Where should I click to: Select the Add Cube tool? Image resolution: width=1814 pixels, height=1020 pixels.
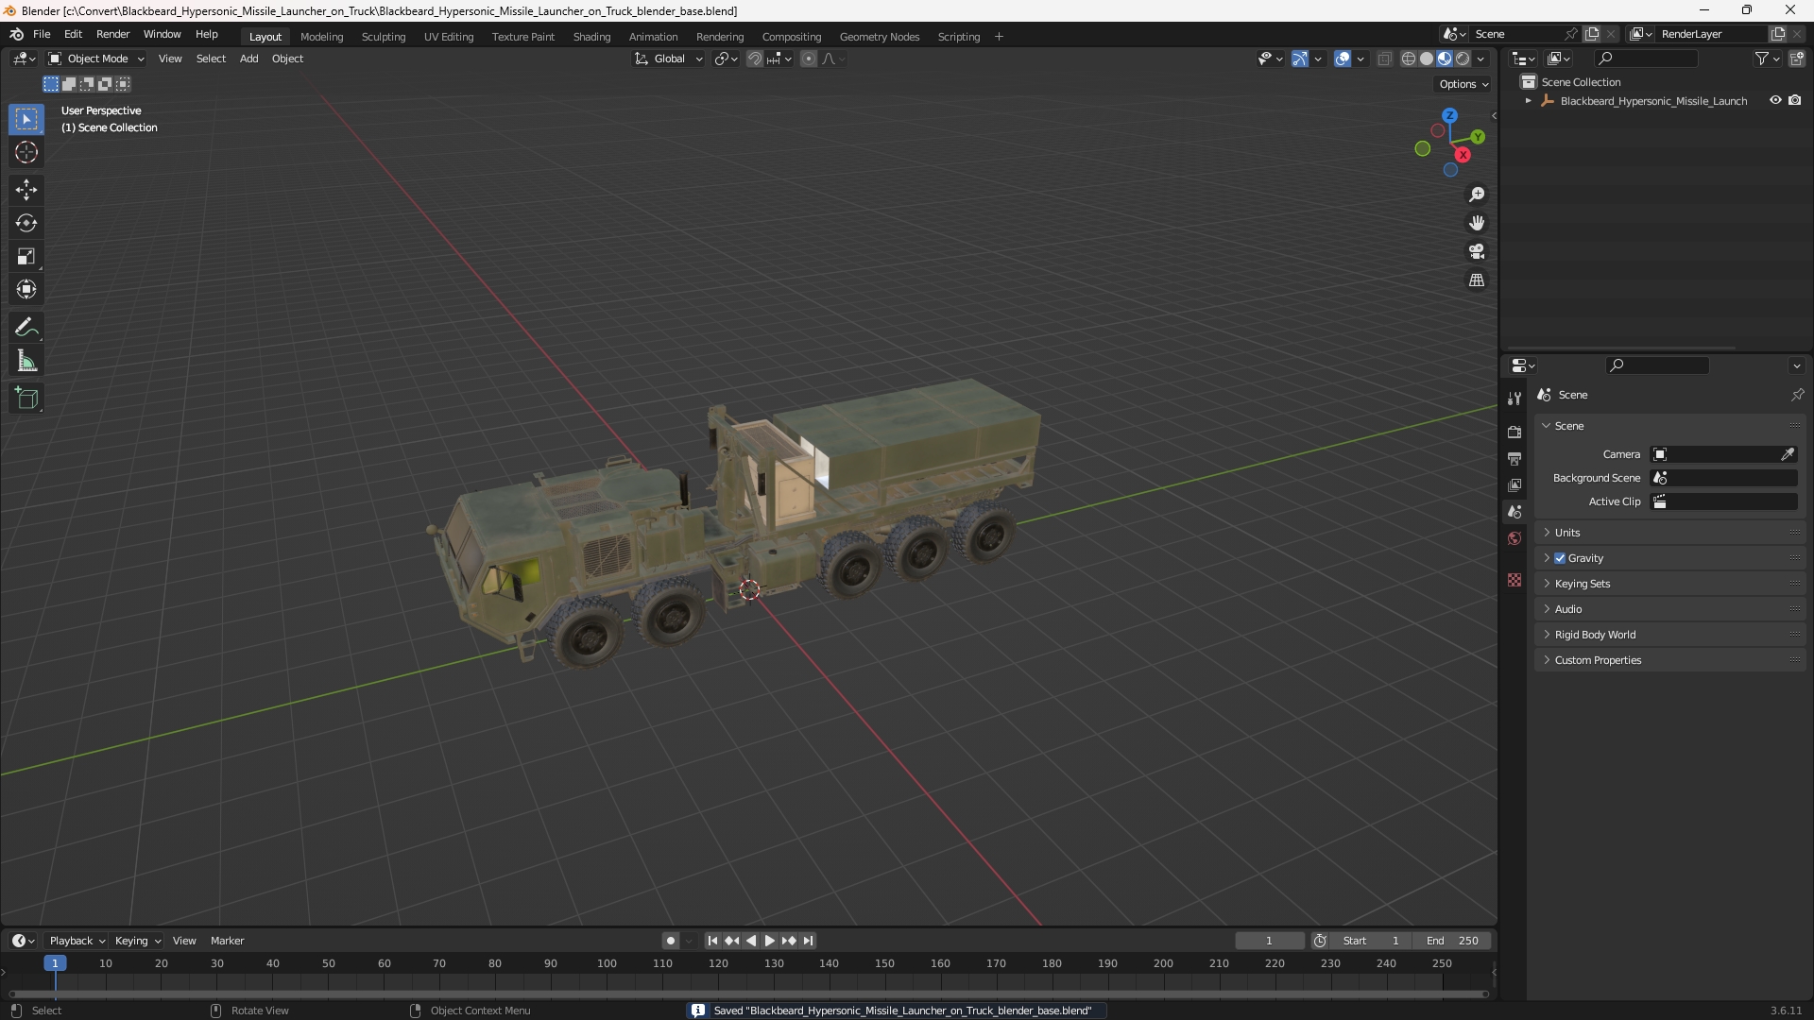26,399
